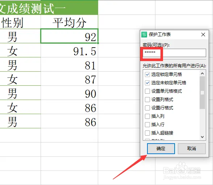This screenshot has width=213, height=185.
Task: Click the WPS logo icon in dialog title
Action: point(144,35)
